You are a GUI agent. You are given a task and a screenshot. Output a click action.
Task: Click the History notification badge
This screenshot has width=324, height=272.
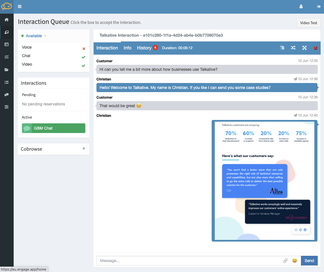point(155,47)
